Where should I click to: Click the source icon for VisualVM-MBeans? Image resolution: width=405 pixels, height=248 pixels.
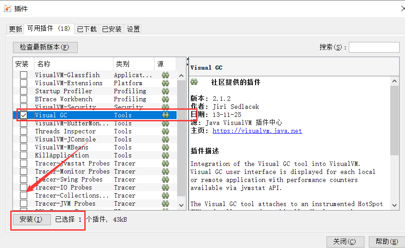(x=165, y=147)
